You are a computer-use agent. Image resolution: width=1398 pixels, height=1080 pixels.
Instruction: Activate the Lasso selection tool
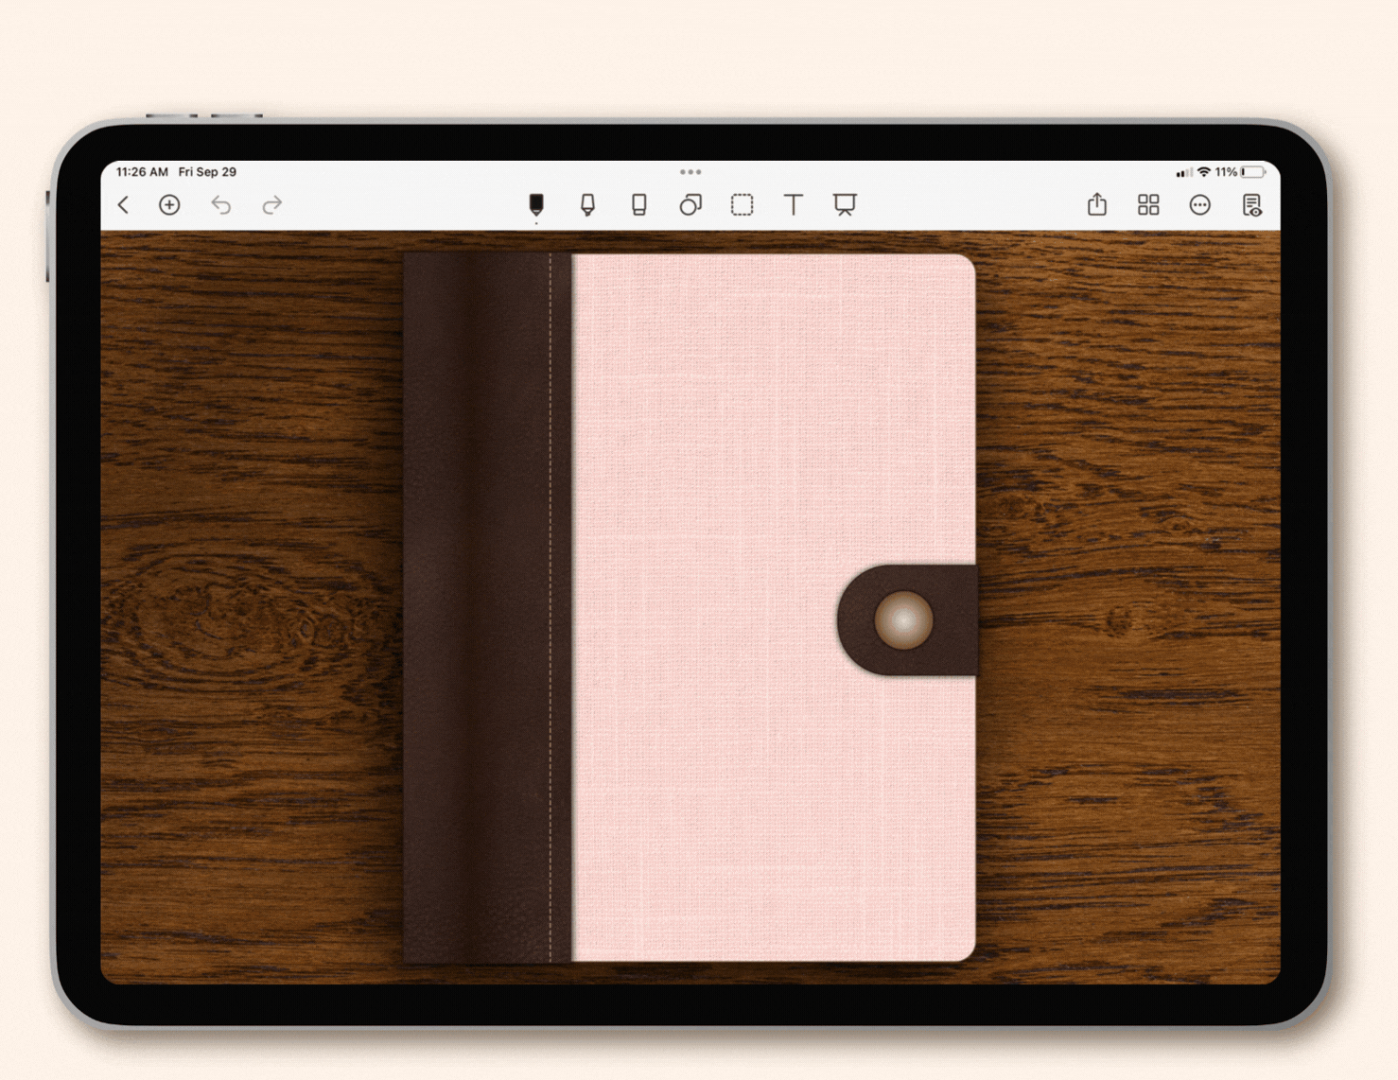click(743, 204)
